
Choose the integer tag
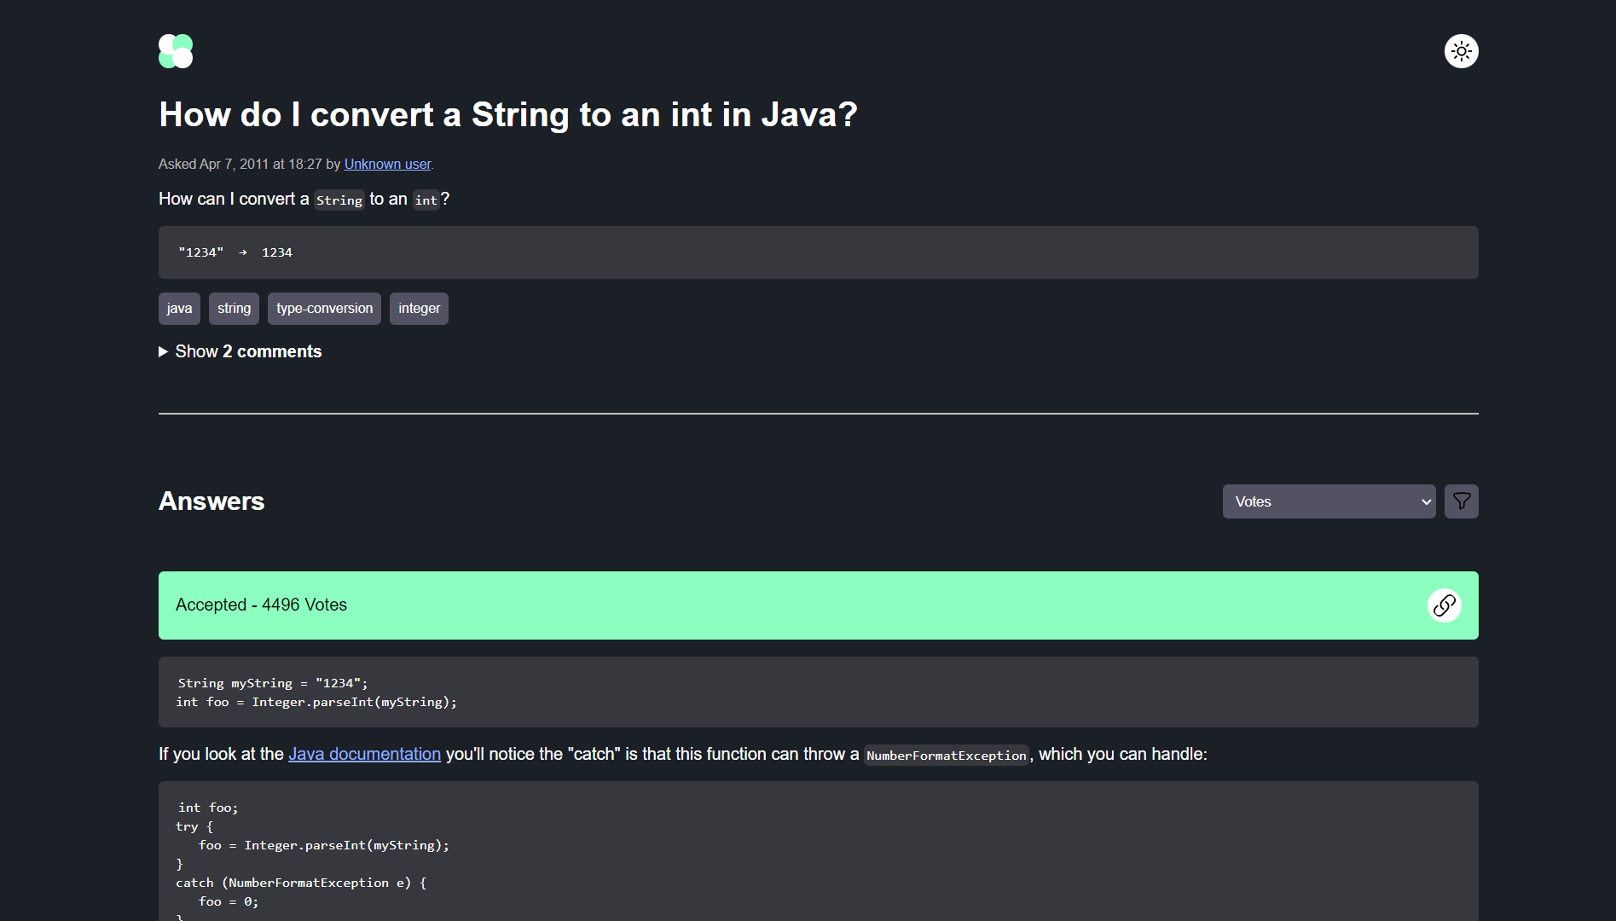pyautogui.click(x=419, y=309)
